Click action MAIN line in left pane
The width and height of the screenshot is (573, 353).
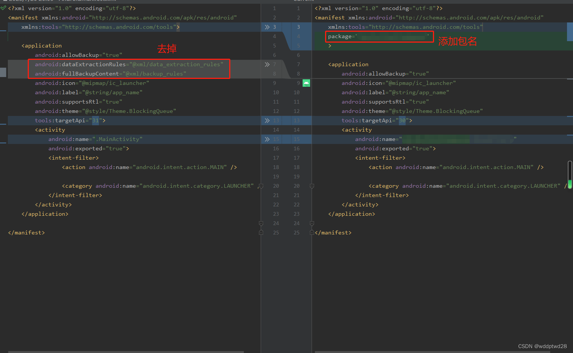tap(149, 167)
